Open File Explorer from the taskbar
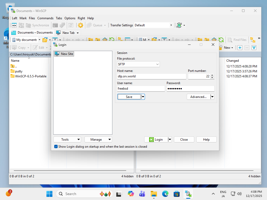267x200 pixels. tap(154, 194)
